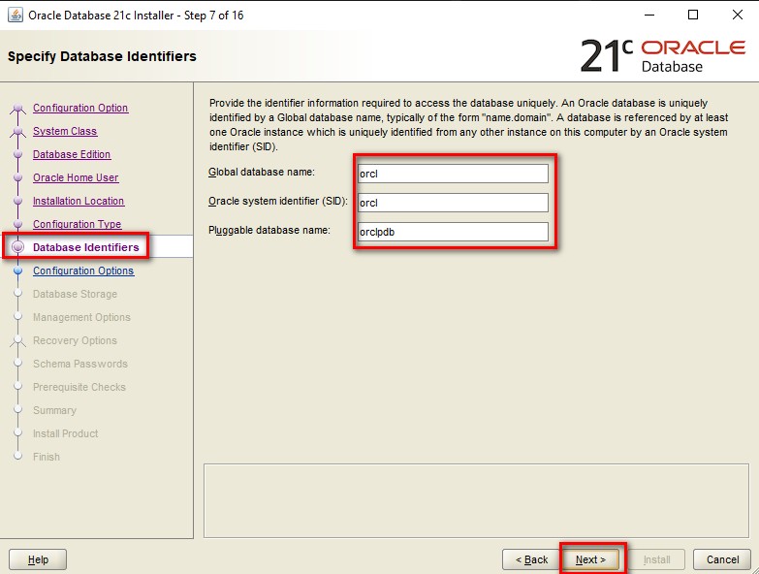The height and width of the screenshot is (574, 759).
Task: Proceed with the Next > button
Action: pyautogui.click(x=590, y=559)
